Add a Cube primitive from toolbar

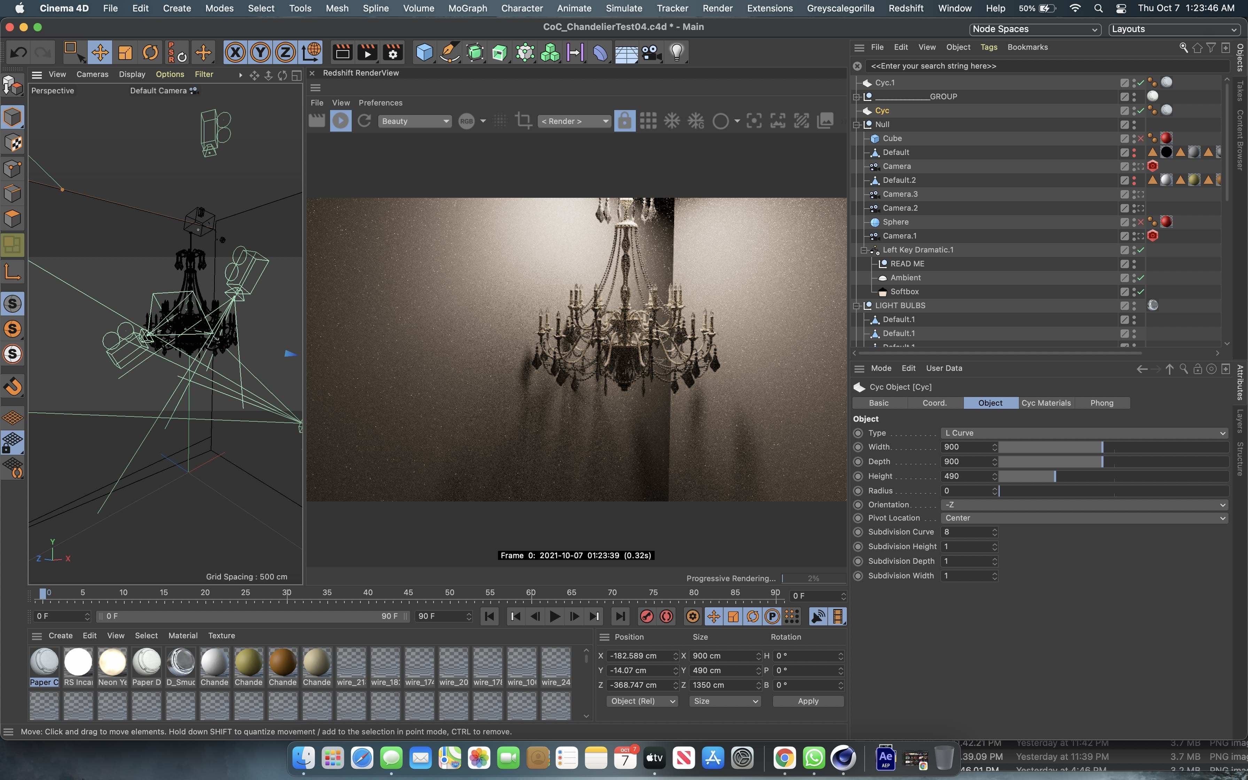pos(424,53)
